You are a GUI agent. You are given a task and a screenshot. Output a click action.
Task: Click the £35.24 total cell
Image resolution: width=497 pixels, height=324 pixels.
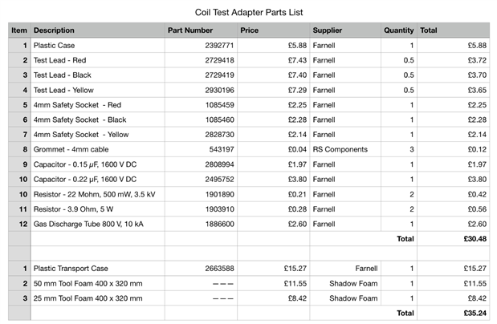coord(475,313)
